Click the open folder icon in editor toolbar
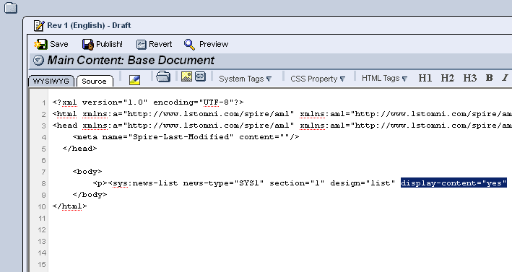Image resolution: width=512 pixels, height=272 pixels. (x=163, y=76)
